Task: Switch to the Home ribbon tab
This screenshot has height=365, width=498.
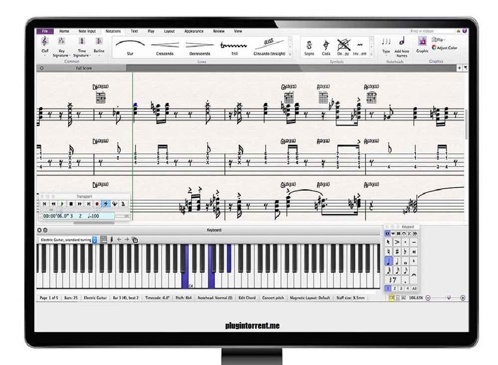Action: (64, 31)
